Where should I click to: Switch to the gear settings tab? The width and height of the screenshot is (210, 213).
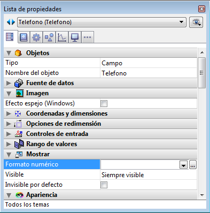[x=36, y=37]
